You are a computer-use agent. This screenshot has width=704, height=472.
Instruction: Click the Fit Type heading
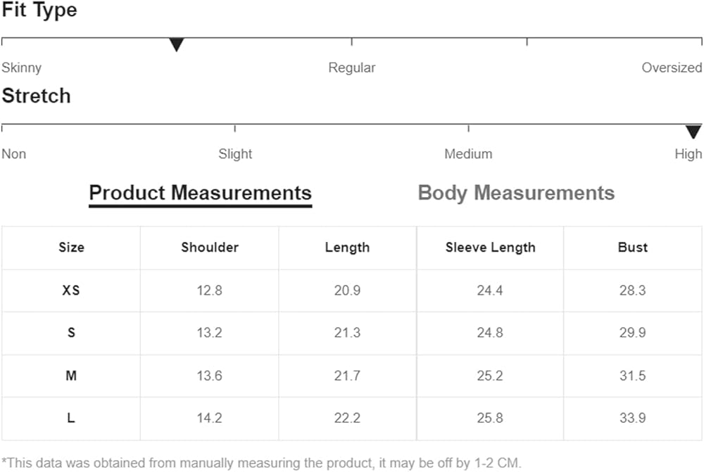click(x=39, y=11)
